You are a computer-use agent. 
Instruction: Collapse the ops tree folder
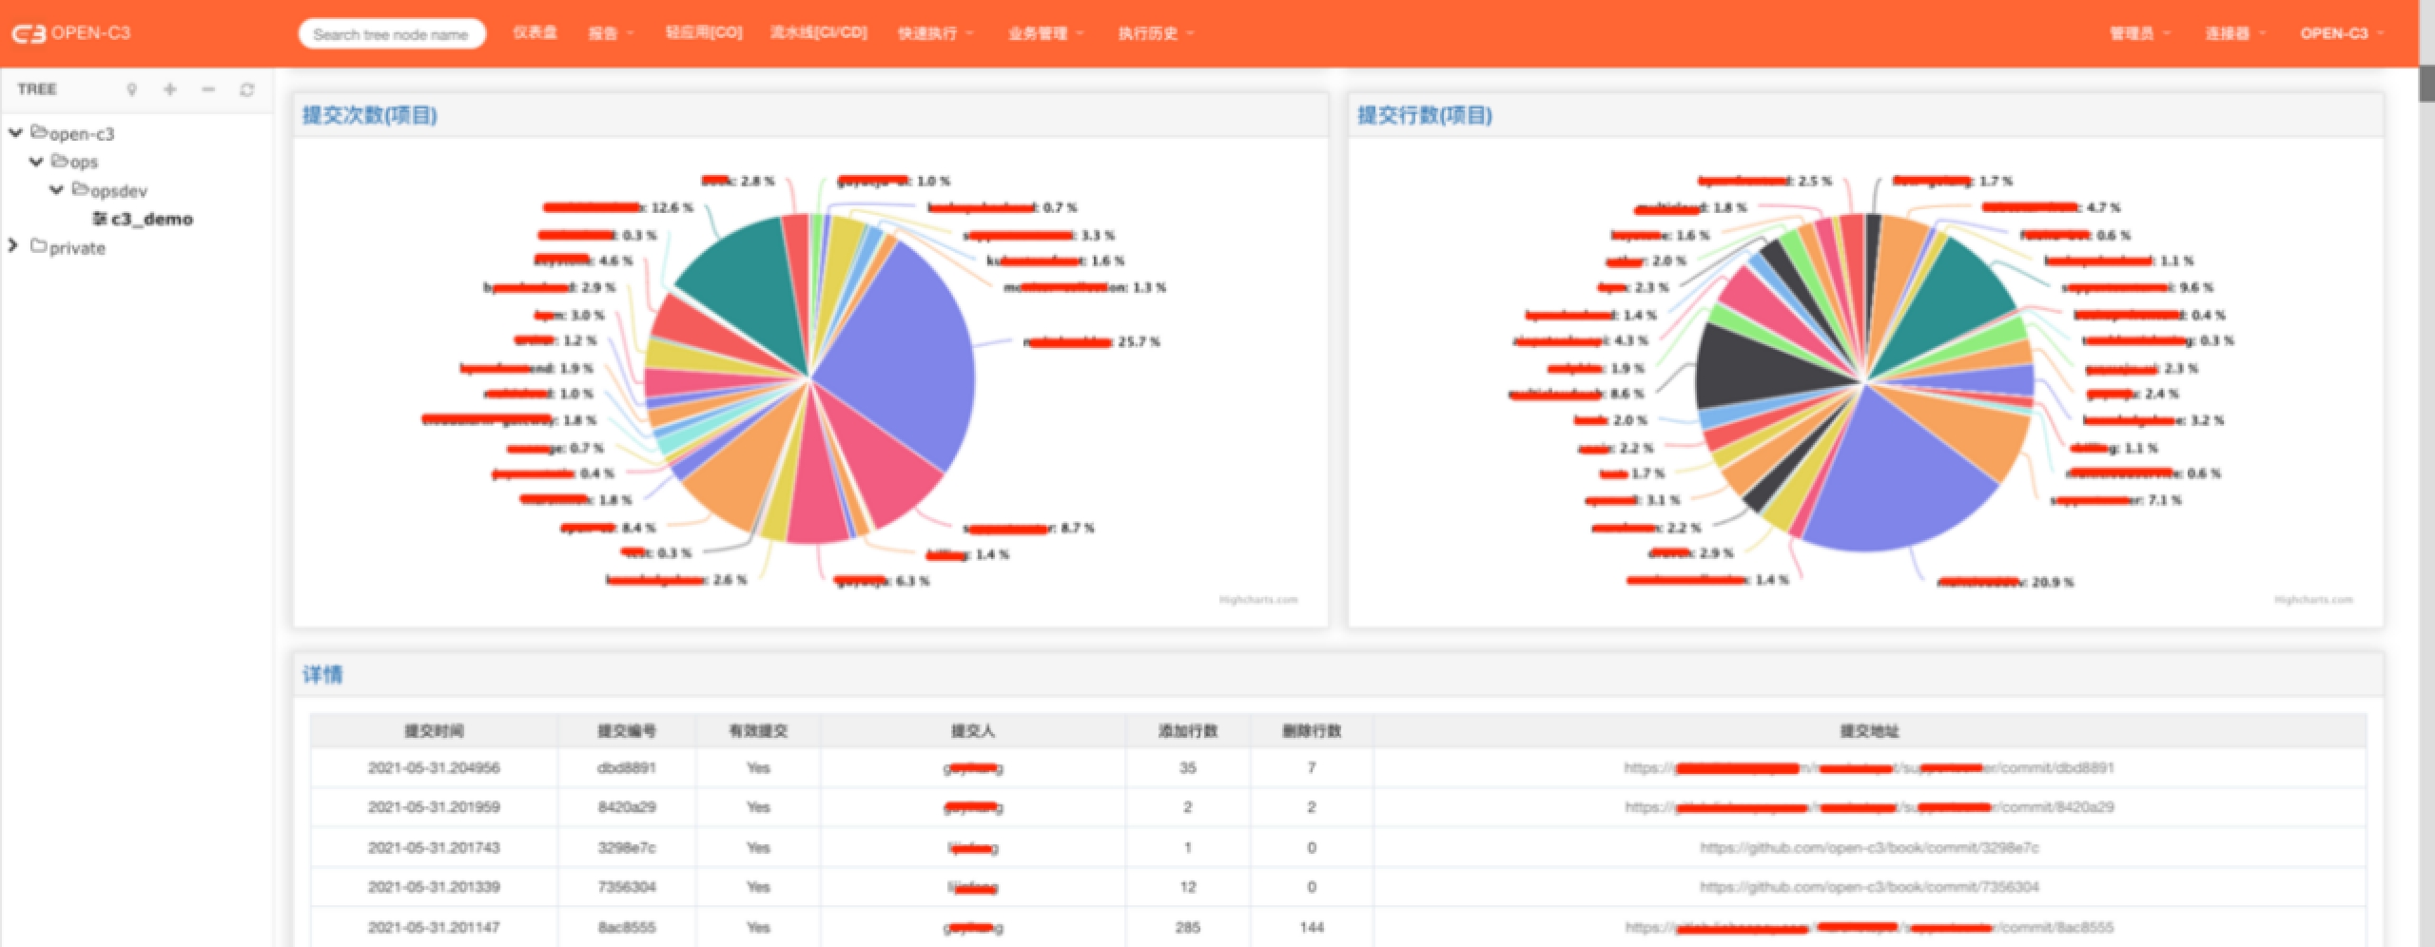(36, 162)
